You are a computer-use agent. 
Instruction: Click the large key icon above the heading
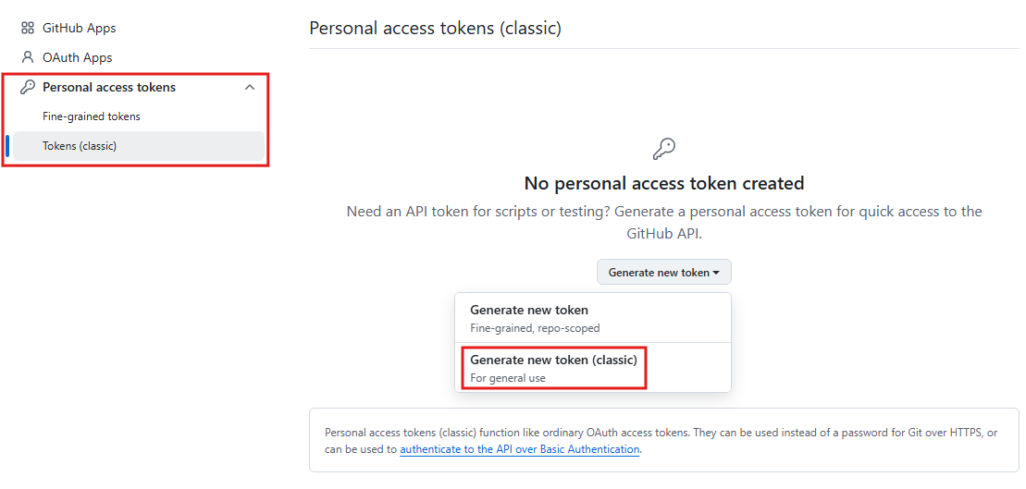pos(664,149)
